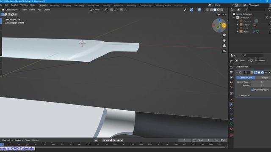Toggle Optimal Display checkbox
This screenshot has width=271, height=152.
(x=252, y=90)
